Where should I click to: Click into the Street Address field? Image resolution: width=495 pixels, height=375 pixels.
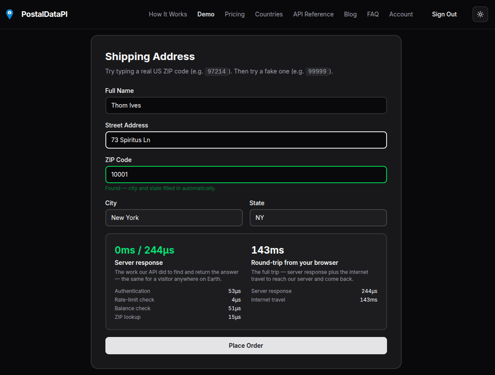click(246, 140)
